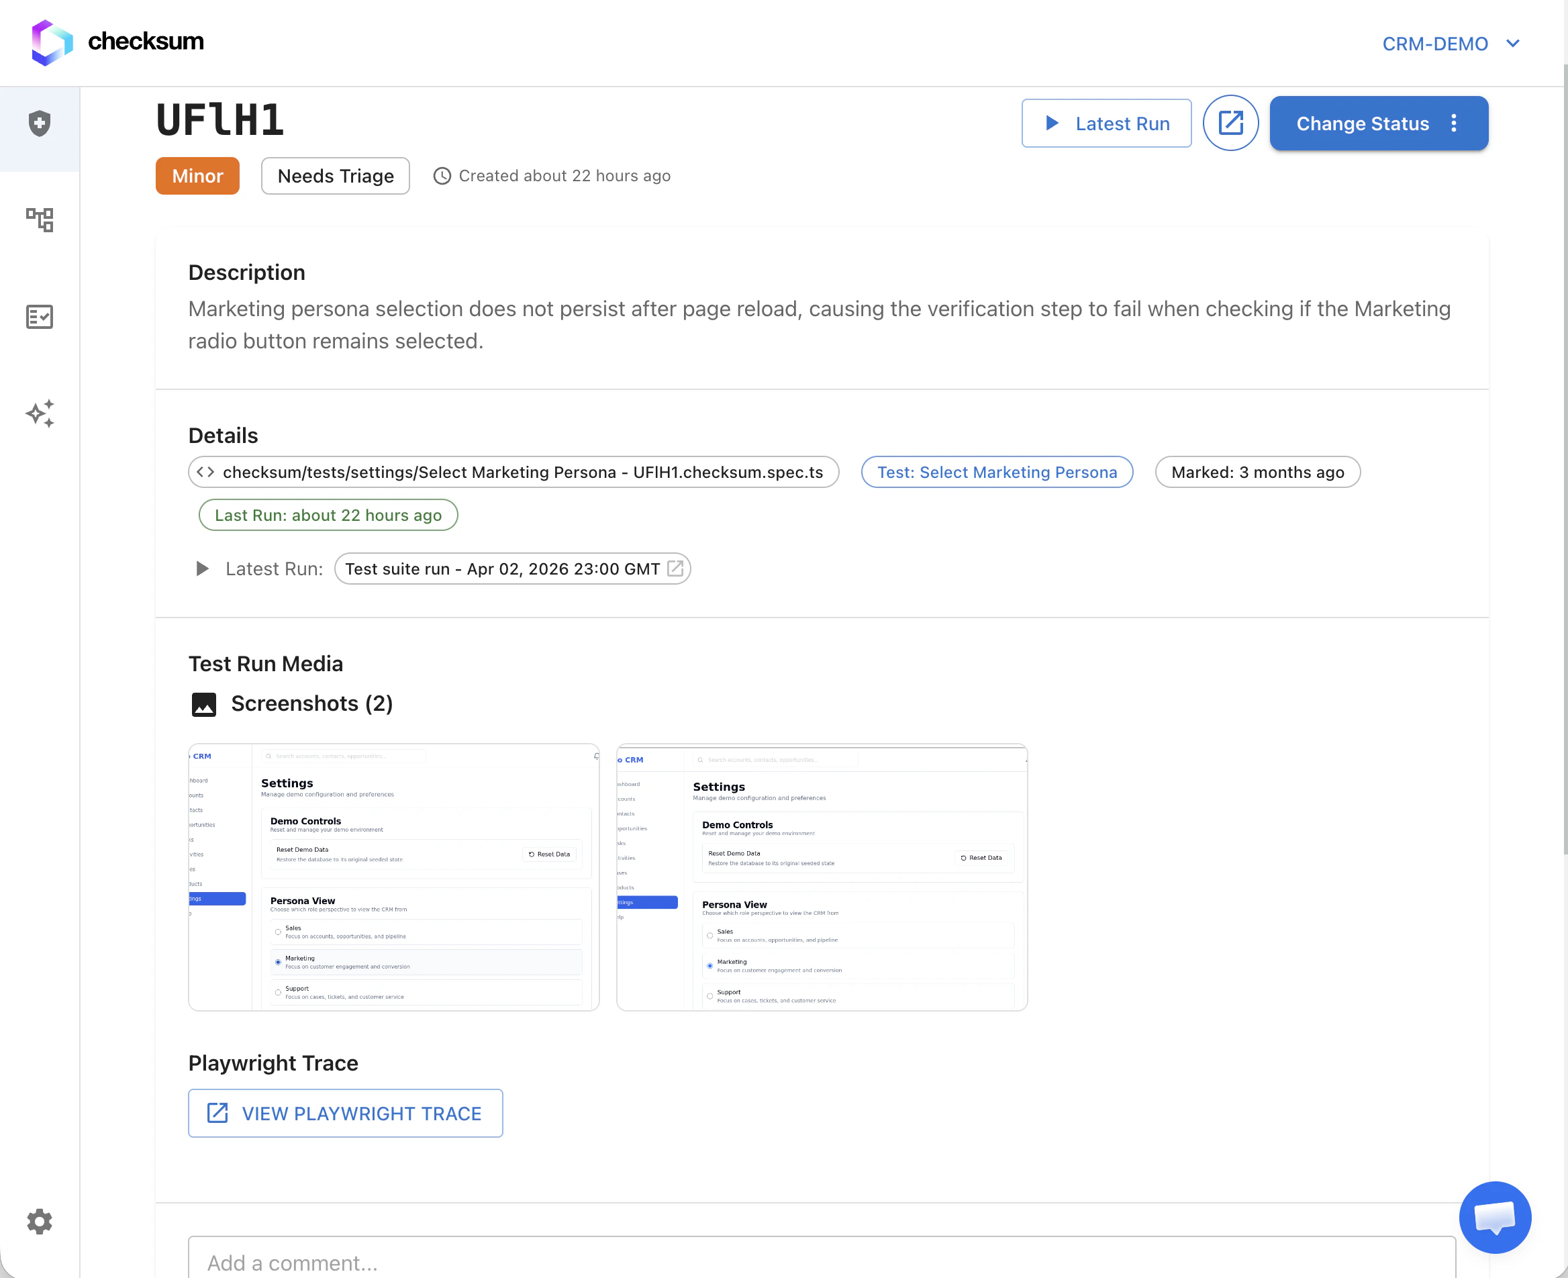Run the Latest Run button at top
Screen dimensions: 1568x1278
[x=1106, y=123]
